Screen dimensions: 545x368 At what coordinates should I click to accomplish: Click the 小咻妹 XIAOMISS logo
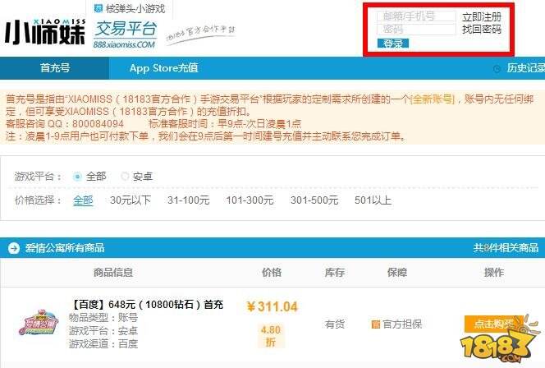(x=45, y=32)
